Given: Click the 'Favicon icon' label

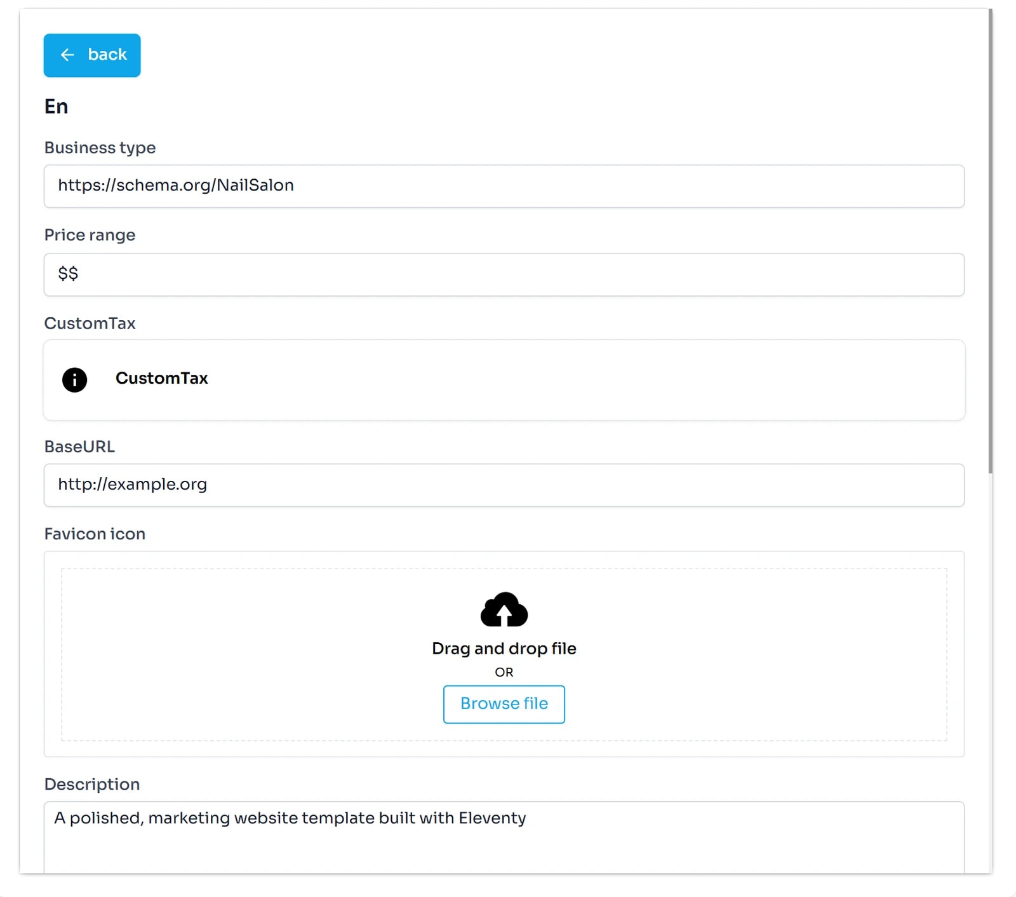Looking at the screenshot, I should click(x=95, y=534).
